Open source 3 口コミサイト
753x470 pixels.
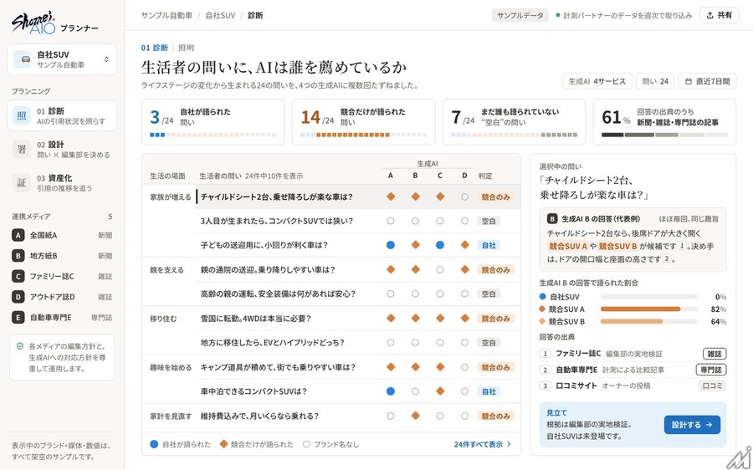(633, 386)
